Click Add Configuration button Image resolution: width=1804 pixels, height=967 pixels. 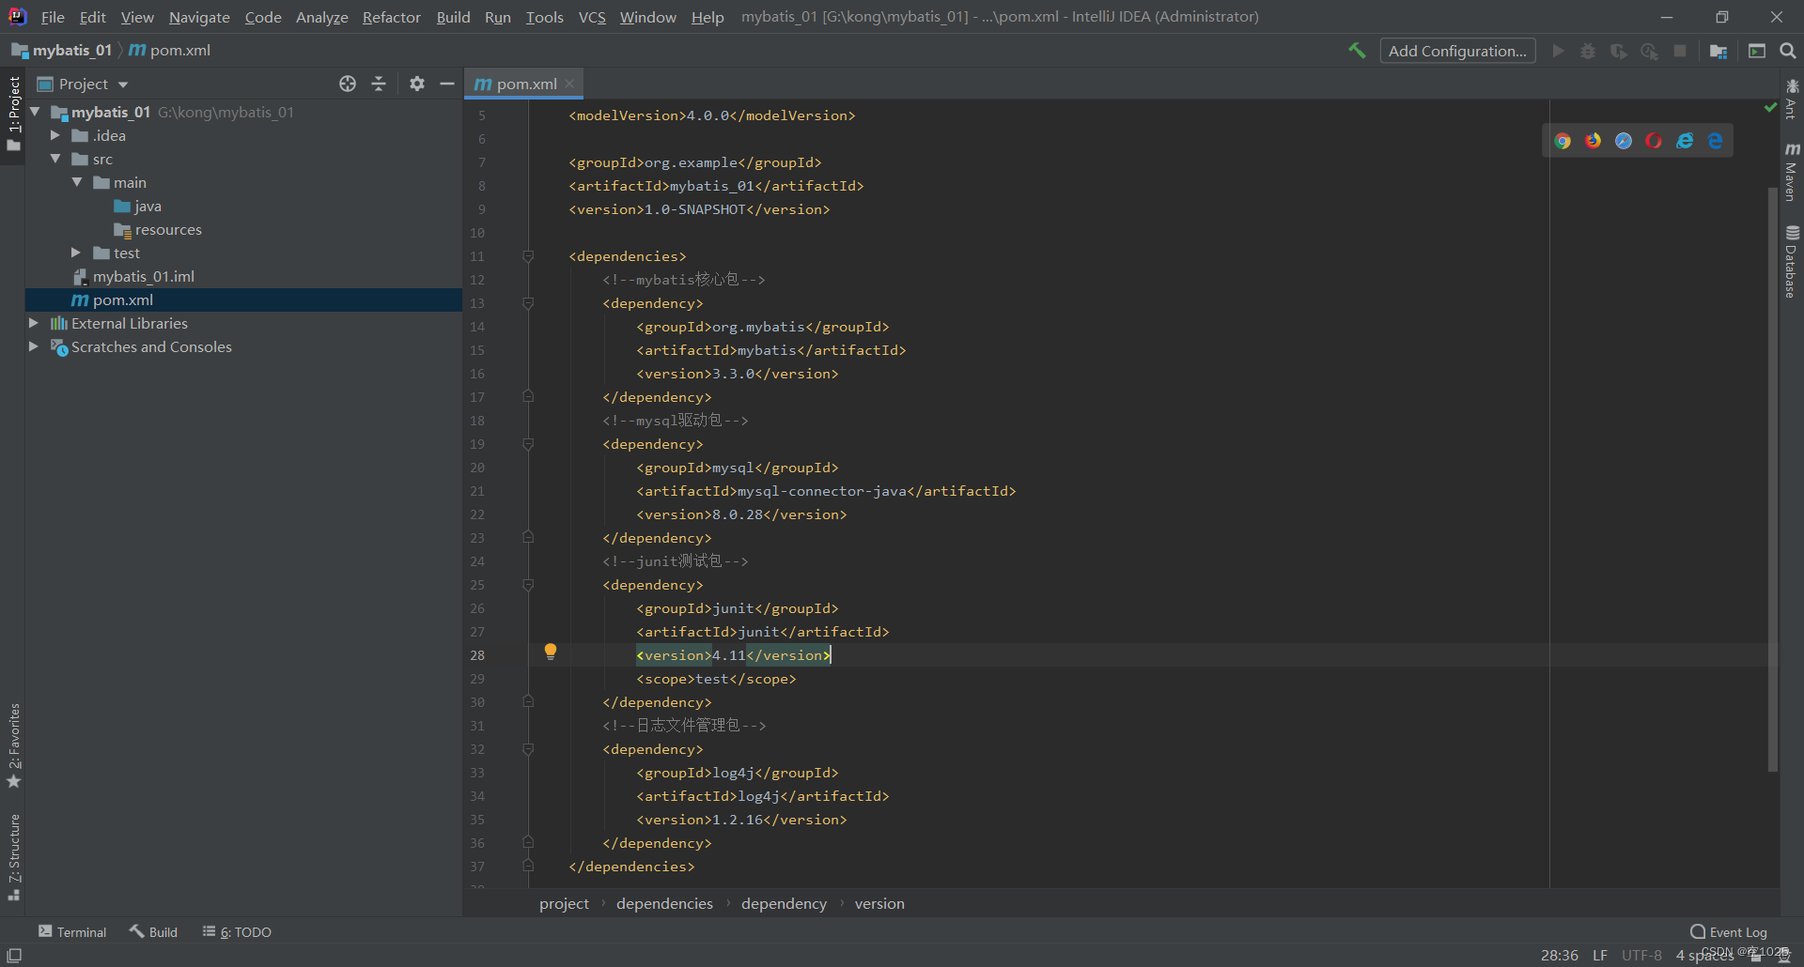pos(1457,51)
